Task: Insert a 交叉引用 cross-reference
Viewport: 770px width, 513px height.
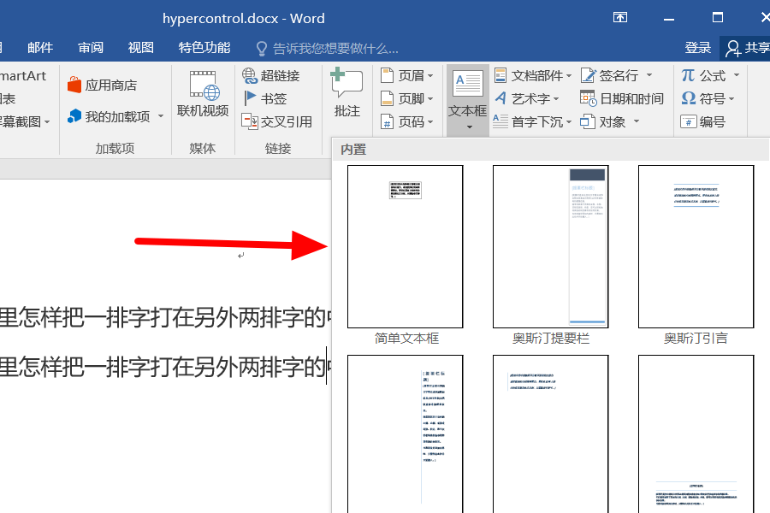Action: coord(277,121)
